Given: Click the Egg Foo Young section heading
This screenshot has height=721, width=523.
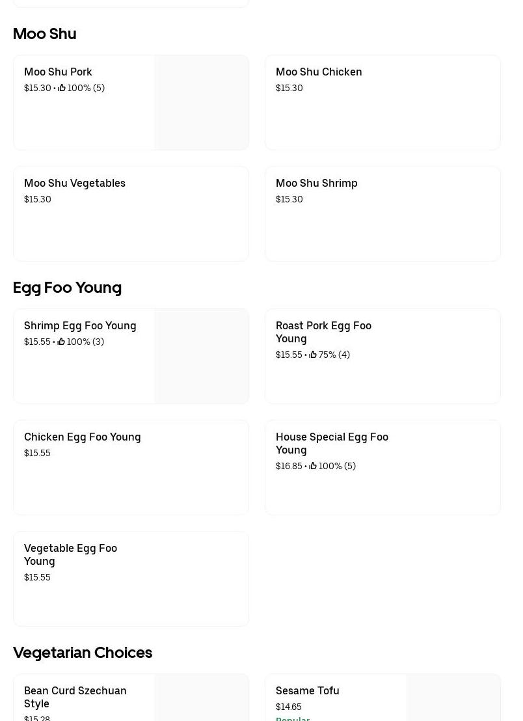Looking at the screenshot, I should tap(67, 287).
